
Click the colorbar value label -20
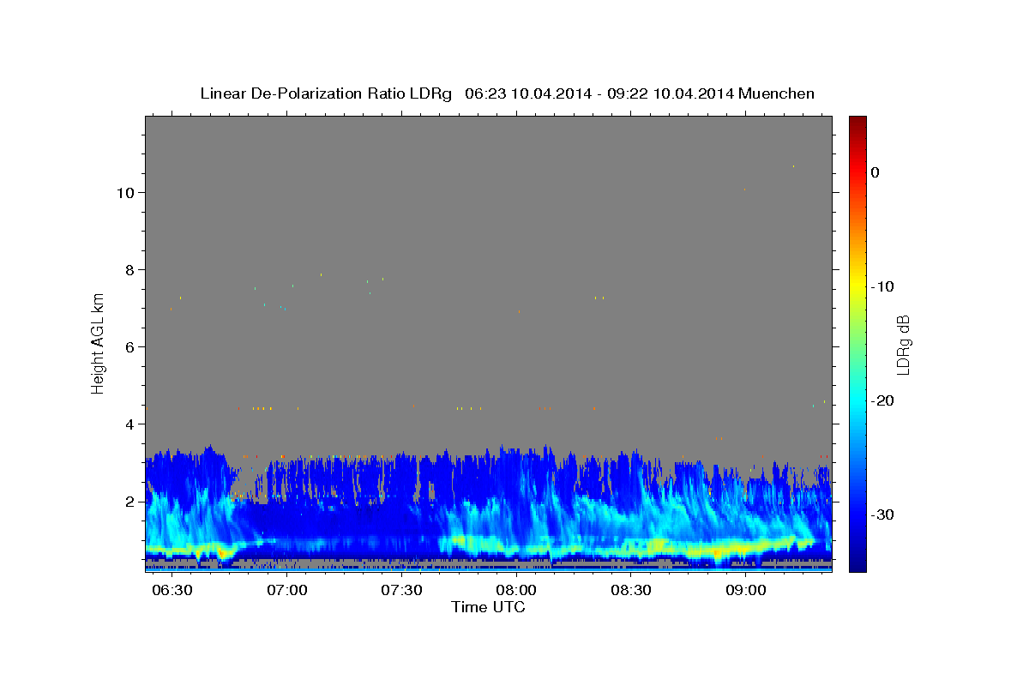coord(882,400)
